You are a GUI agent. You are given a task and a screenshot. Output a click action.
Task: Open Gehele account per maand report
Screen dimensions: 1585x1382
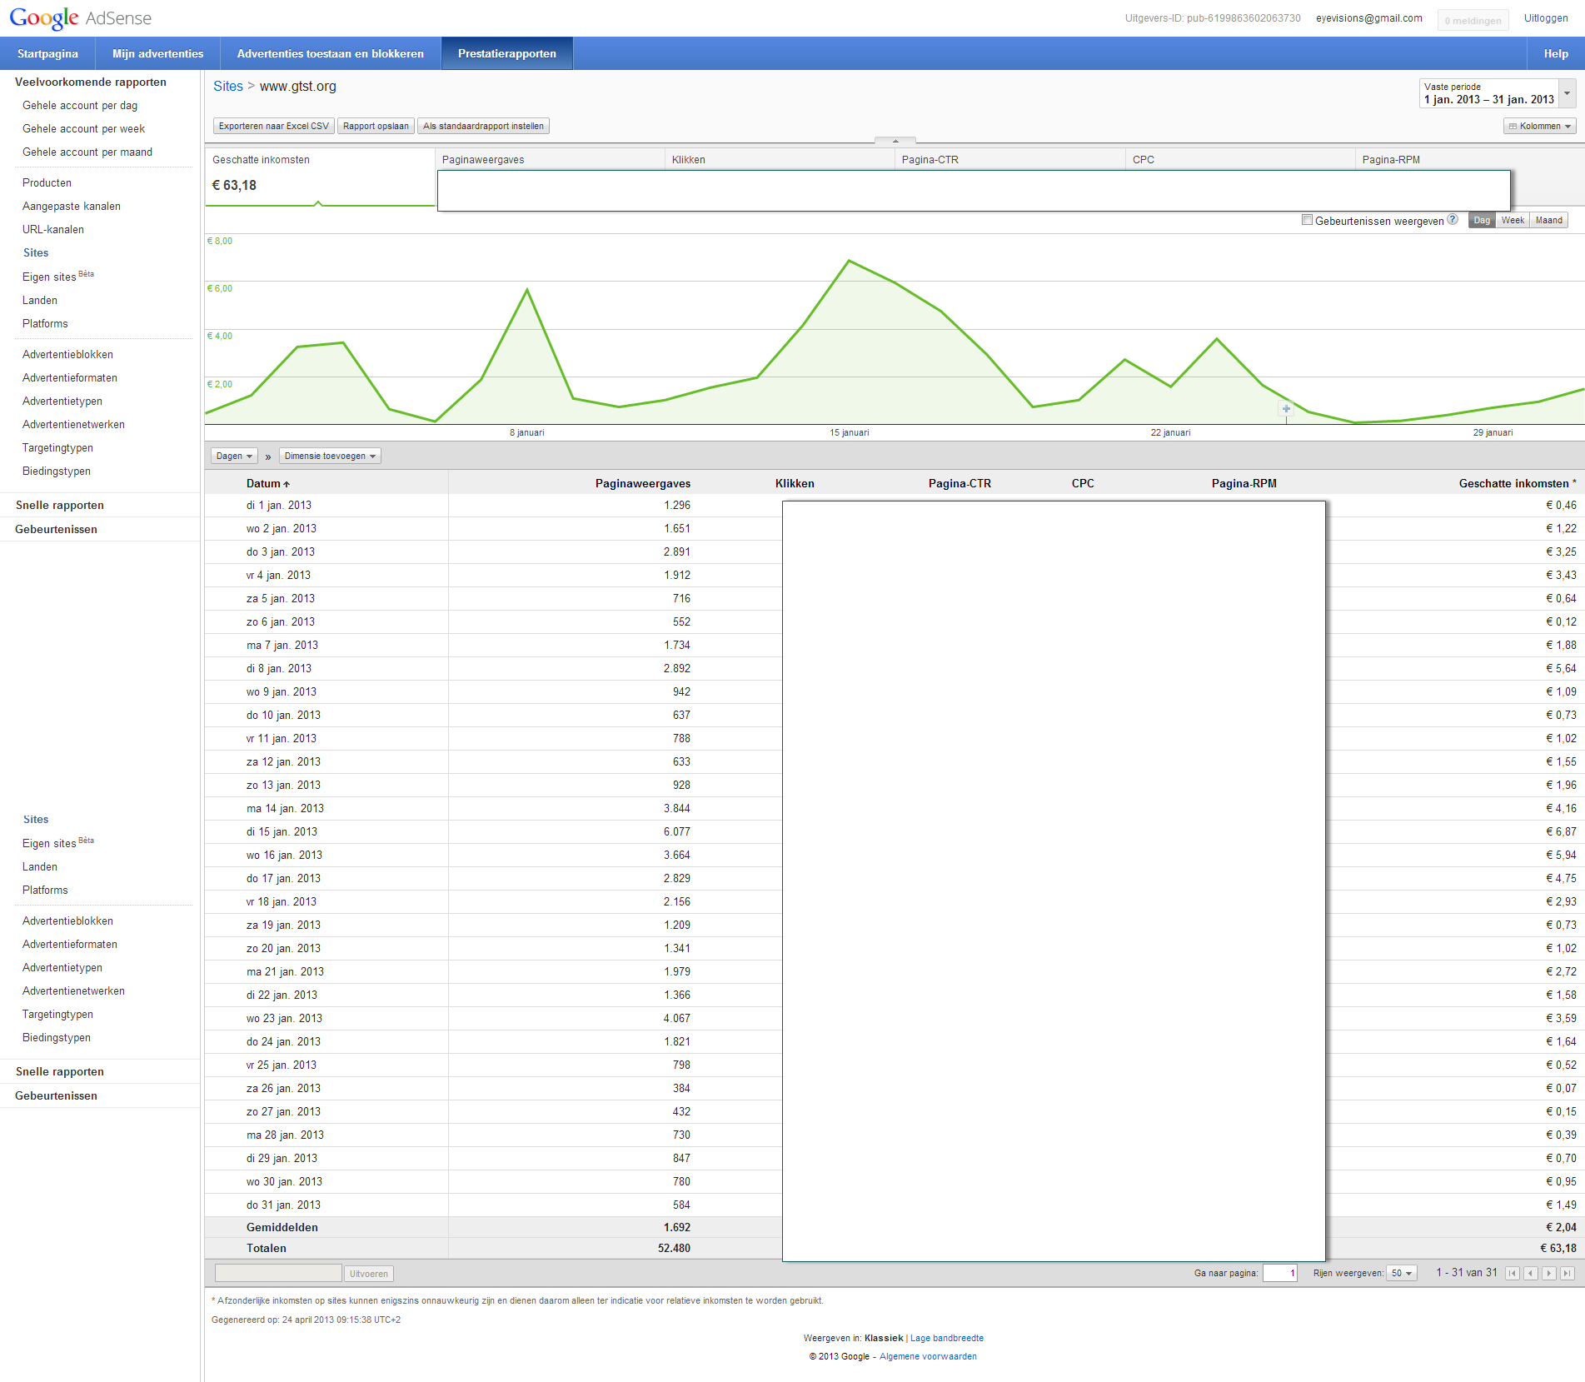click(x=87, y=152)
